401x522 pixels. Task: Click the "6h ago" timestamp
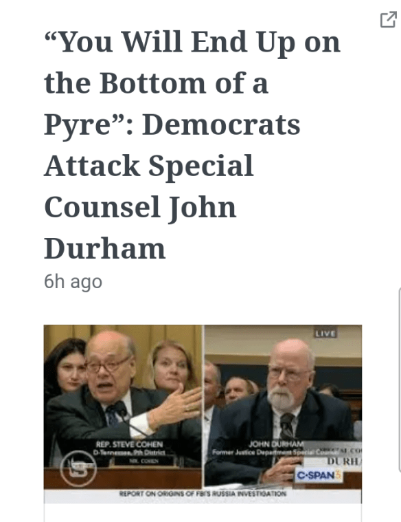click(73, 282)
